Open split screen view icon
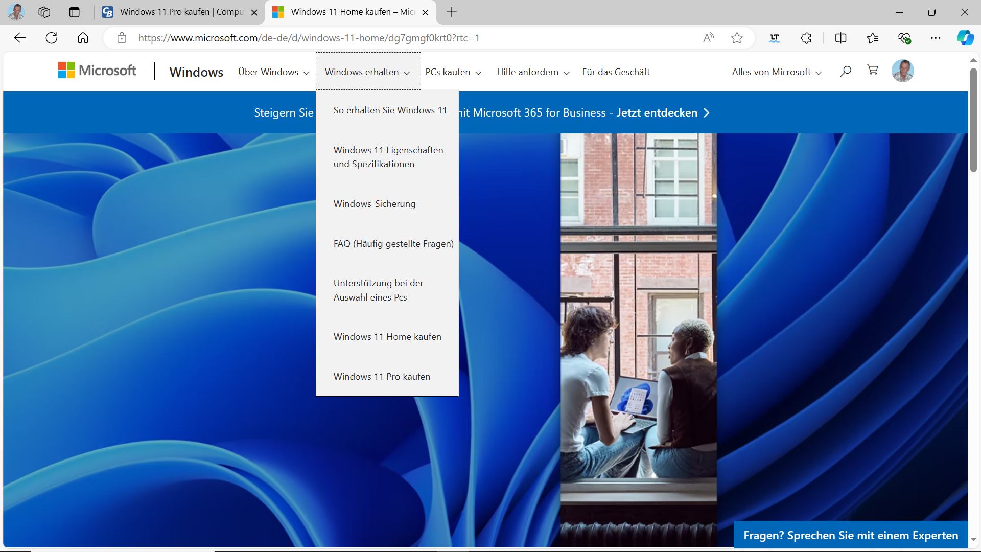Viewport: 981px width, 552px height. [x=840, y=38]
